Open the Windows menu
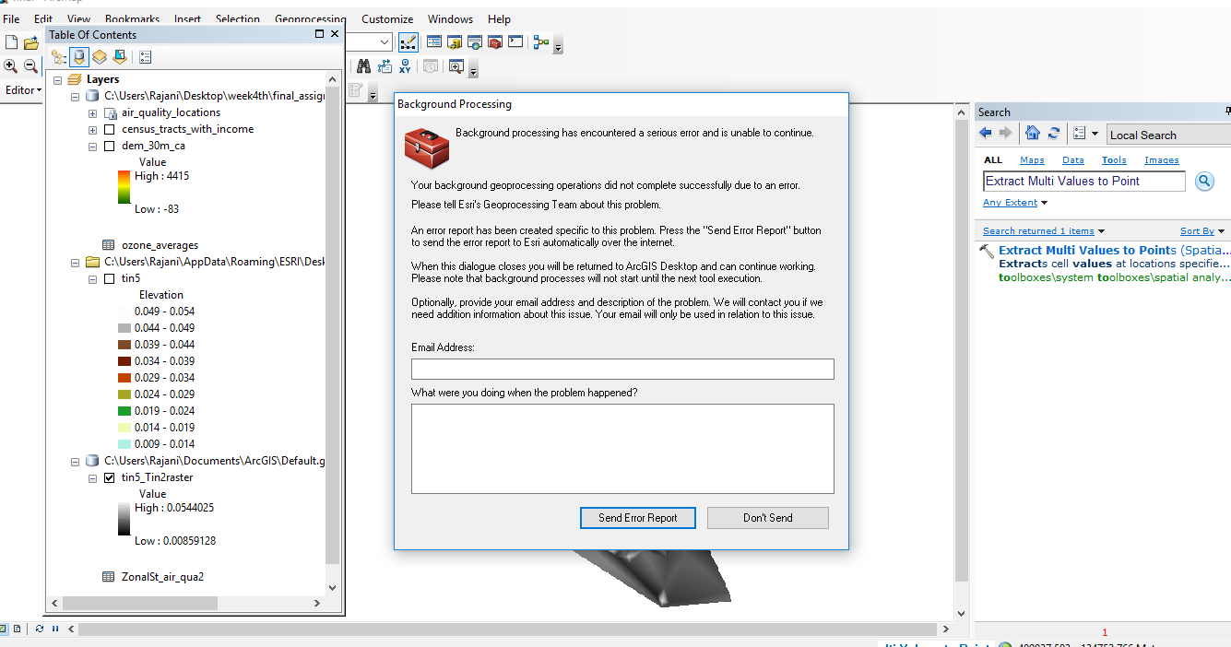Image resolution: width=1231 pixels, height=647 pixels. (x=450, y=18)
